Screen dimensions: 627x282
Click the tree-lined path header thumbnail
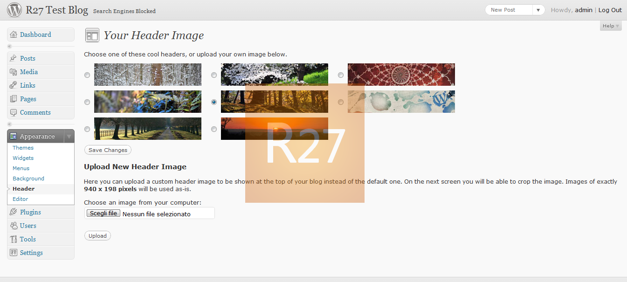point(148,129)
